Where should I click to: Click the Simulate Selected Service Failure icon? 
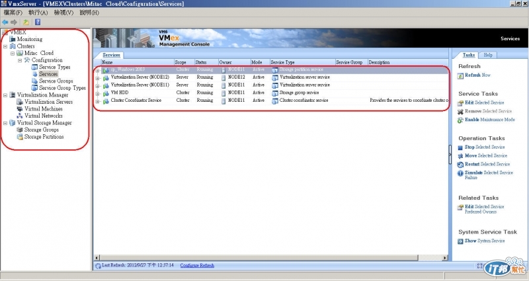460,173
